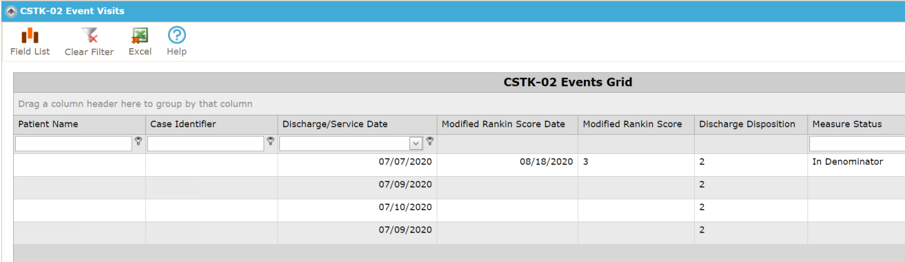The height and width of the screenshot is (262, 905).
Task: Sort by Measure Status header
Action: click(856, 124)
